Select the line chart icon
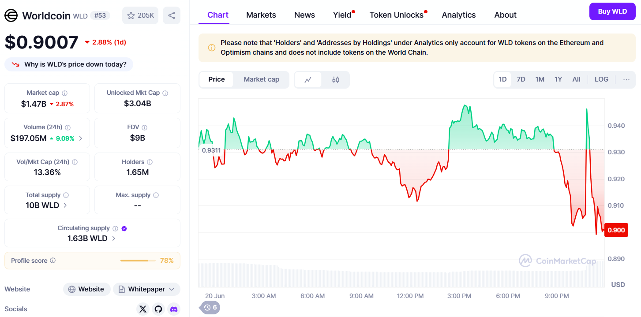The image size is (641, 317). 308,79
